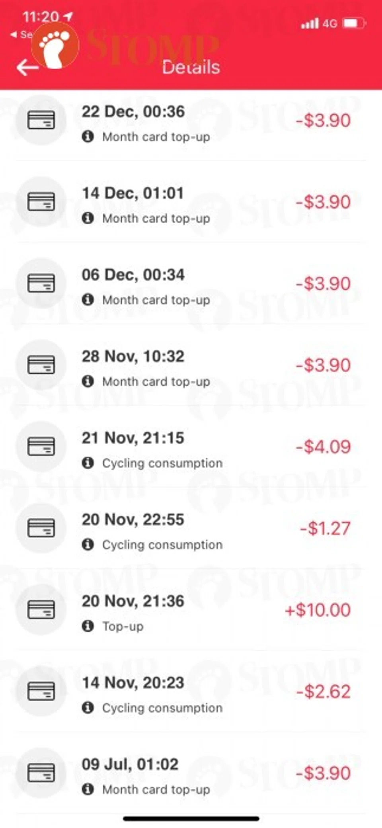Tap the card icon for 20 Nov top-up
This screenshot has width=382, height=828.
click(41, 609)
